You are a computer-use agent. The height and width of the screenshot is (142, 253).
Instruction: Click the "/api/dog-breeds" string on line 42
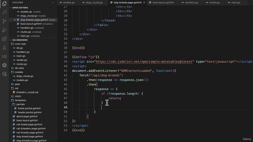pyautogui.click(x=106, y=75)
